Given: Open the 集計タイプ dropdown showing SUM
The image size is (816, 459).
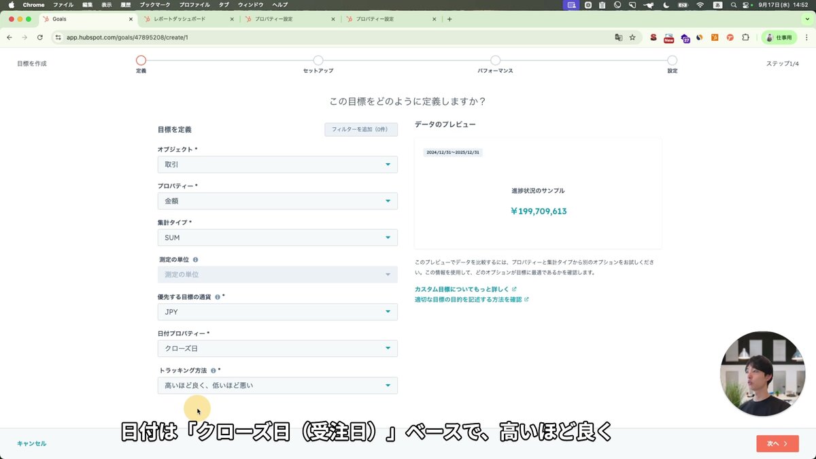Looking at the screenshot, I should 277,237.
